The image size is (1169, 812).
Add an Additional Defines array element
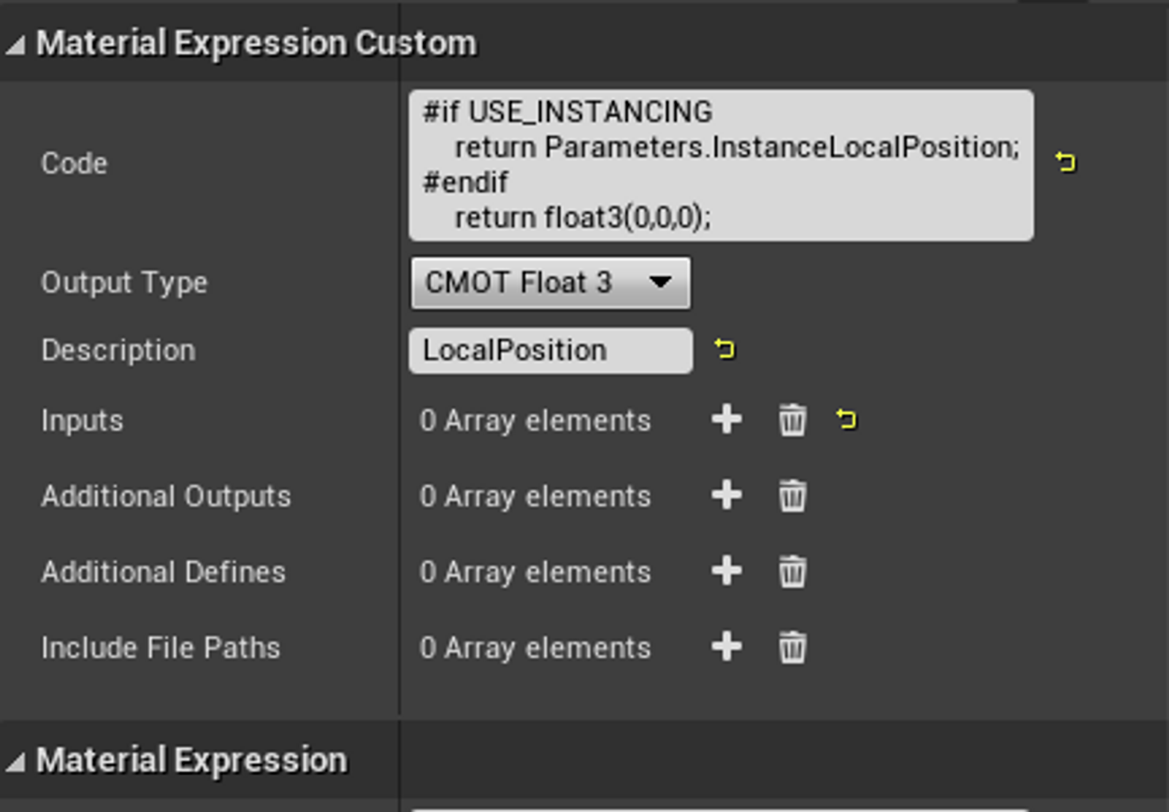[x=727, y=571]
